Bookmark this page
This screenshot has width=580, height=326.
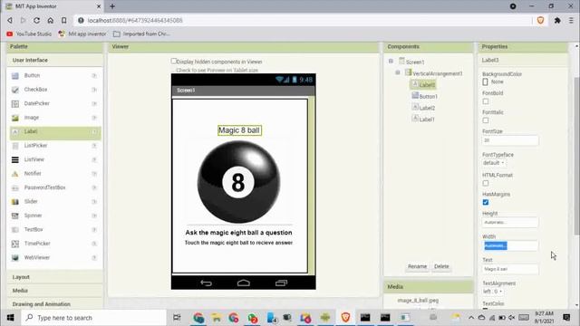[64, 20]
